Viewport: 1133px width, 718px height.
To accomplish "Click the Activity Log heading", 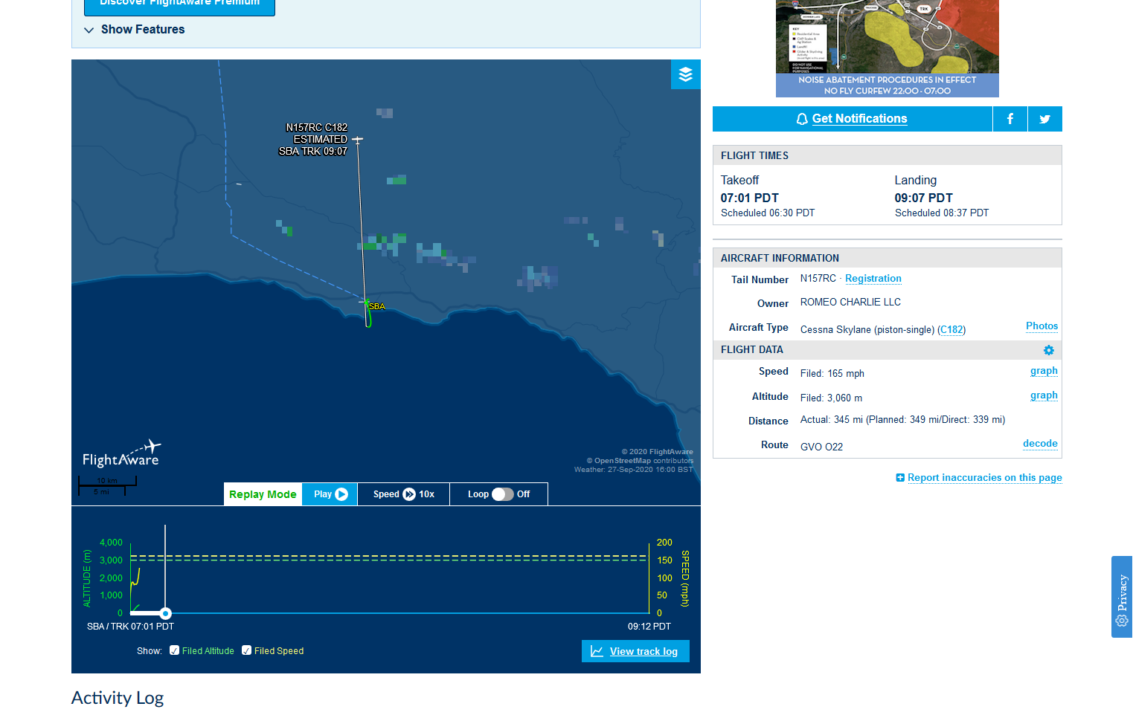I will [118, 698].
